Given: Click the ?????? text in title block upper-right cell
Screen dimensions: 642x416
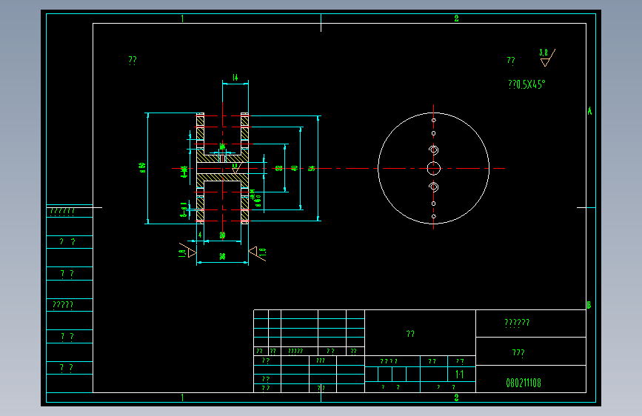Looking at the screenshot, I should tap(517, 323).
